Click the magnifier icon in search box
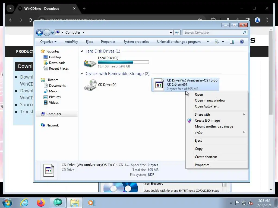 pos(244,32)
